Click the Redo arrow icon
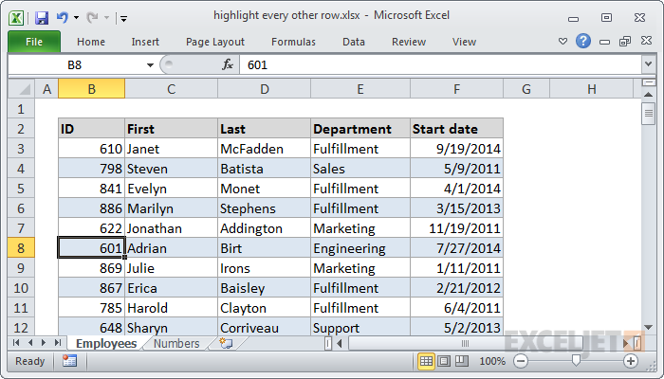 92,18
